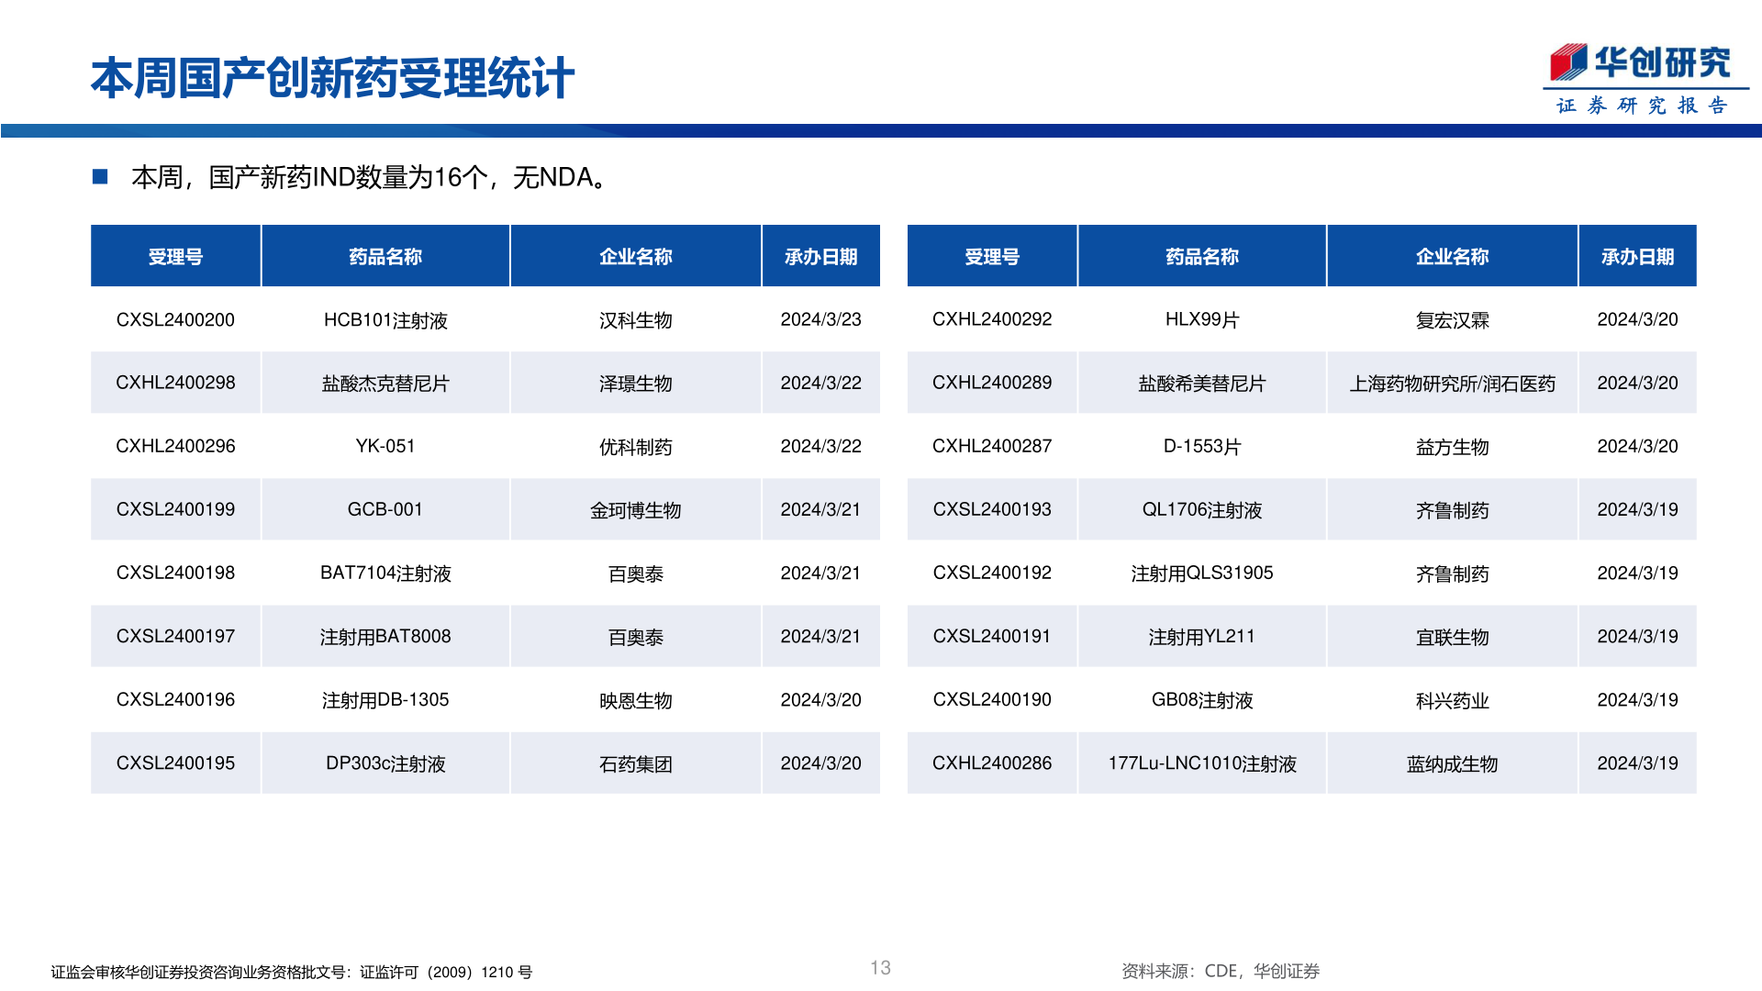Image resolution: width=1762 pixels, height=991 pixels.
Task: Click the 证券研究报告 subtitle text
Action: 1642,106
